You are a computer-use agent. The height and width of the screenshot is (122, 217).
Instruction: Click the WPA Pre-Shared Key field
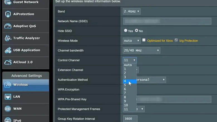tap(174, 99)
